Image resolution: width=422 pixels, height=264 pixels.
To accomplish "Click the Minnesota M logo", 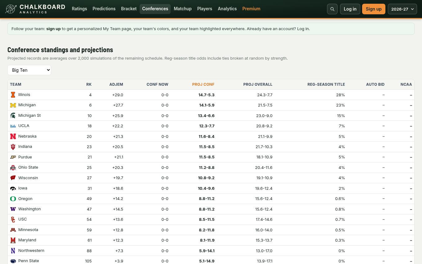I will point(13,230).
